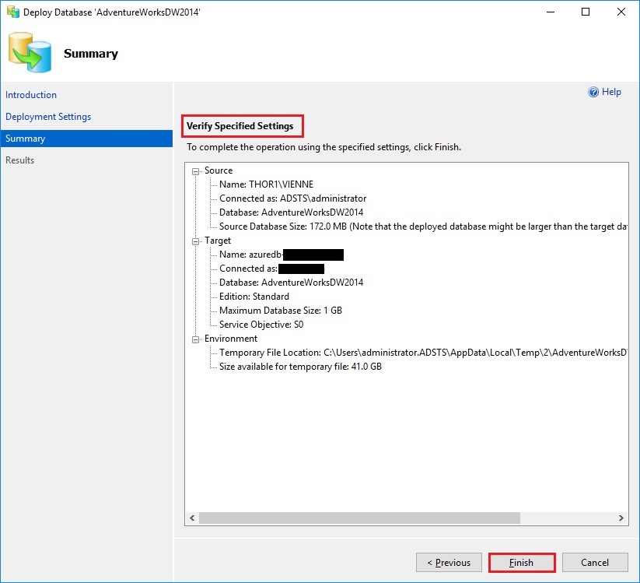The height and width of the screenshot is (583, 640).
Task: Open Help via the question mark icon
Action: point(593,92)
